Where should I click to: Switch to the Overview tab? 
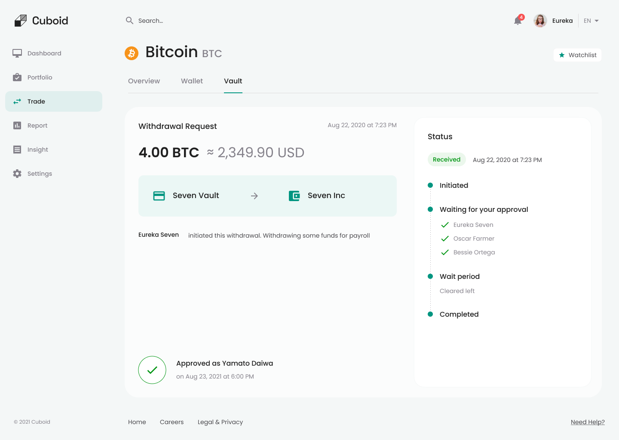click(x=144, y=81)
